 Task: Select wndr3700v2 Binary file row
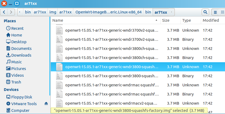pos(138,39)
